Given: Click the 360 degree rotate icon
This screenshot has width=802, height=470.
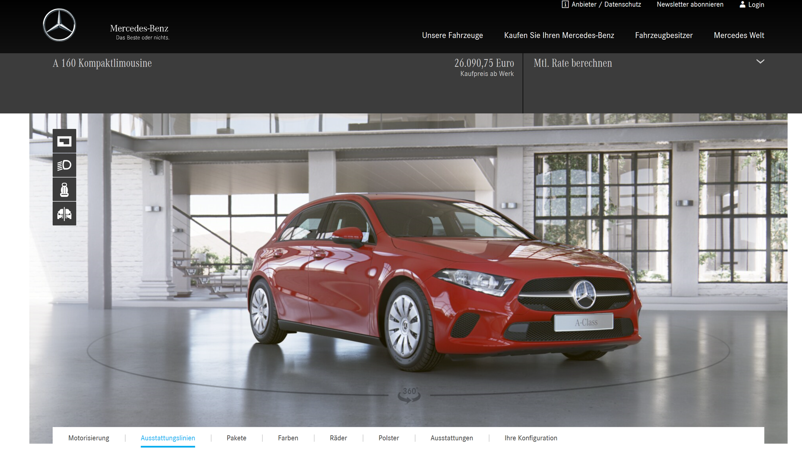Looking at the screenshot, I should [409, 394].
